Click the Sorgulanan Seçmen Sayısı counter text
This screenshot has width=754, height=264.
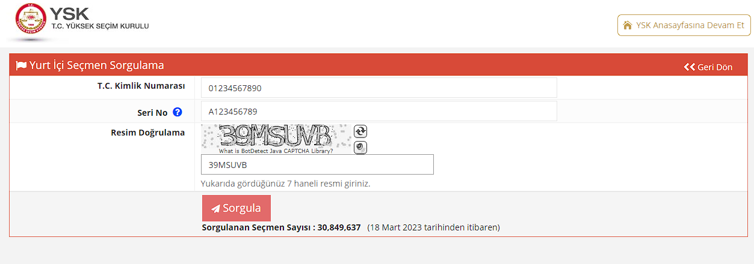[281, 227]
